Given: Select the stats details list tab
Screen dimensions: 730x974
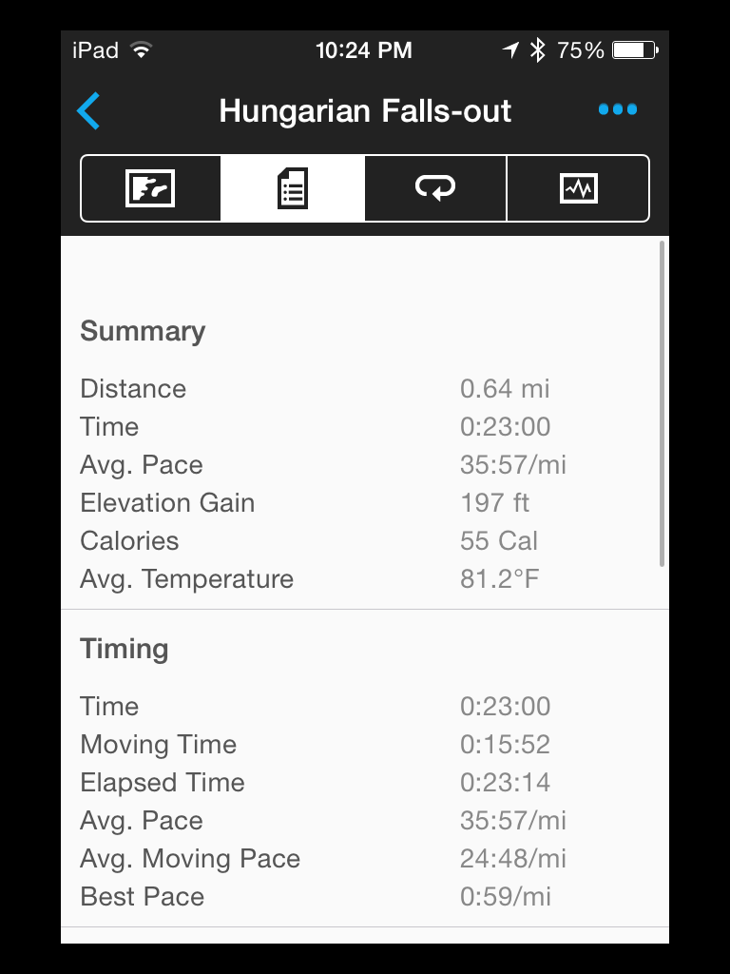Looking at the screenshot, I should 293,188.
